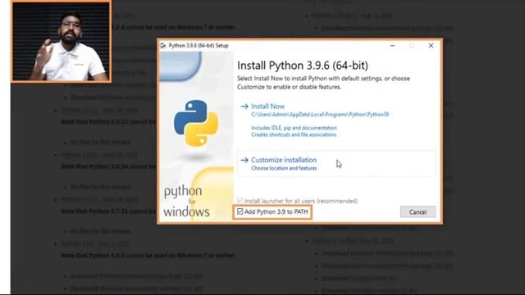Click the 'Select Install Now to install Python' description
This screenshot has width=525, height=295.
tap(323, 83)
